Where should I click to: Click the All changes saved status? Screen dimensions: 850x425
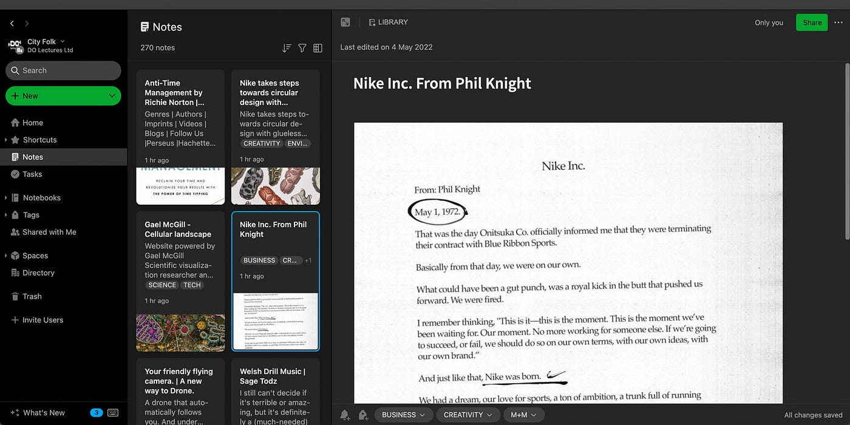coord(813,415)
